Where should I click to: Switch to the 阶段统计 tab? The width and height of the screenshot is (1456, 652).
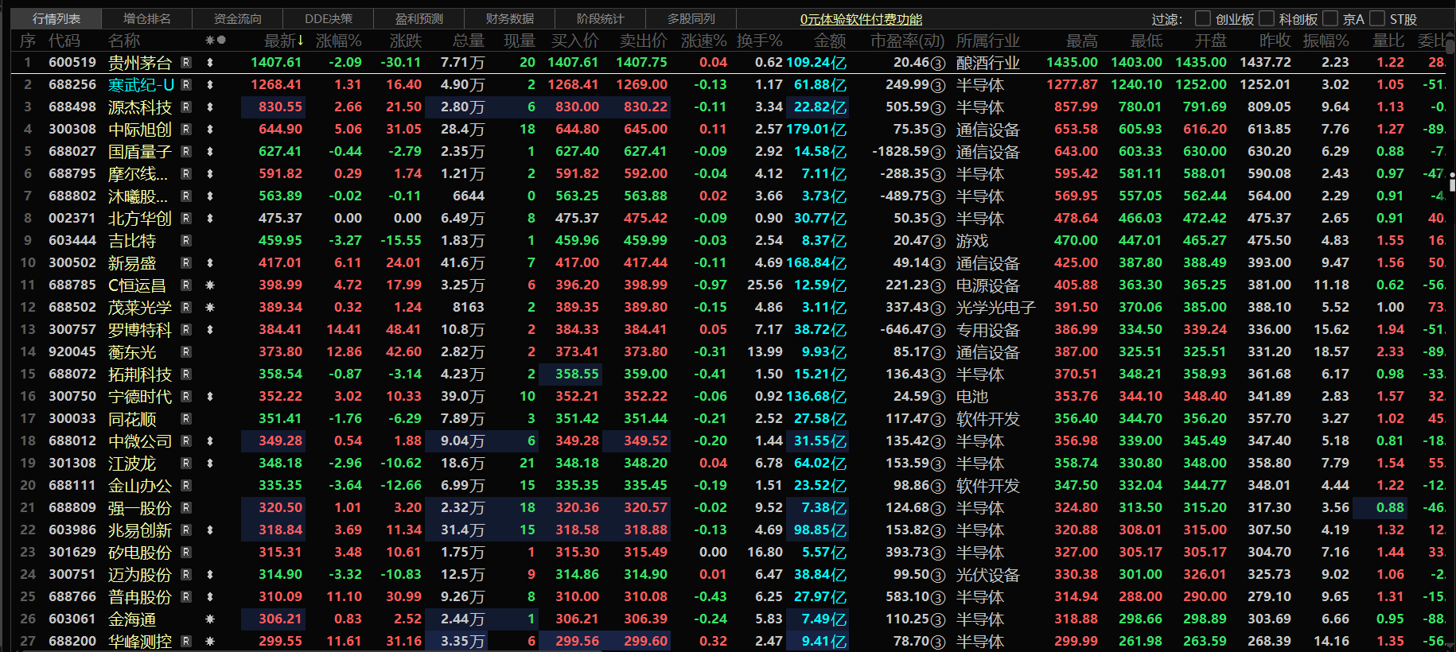pyautogui.click(x=601, y=18)
